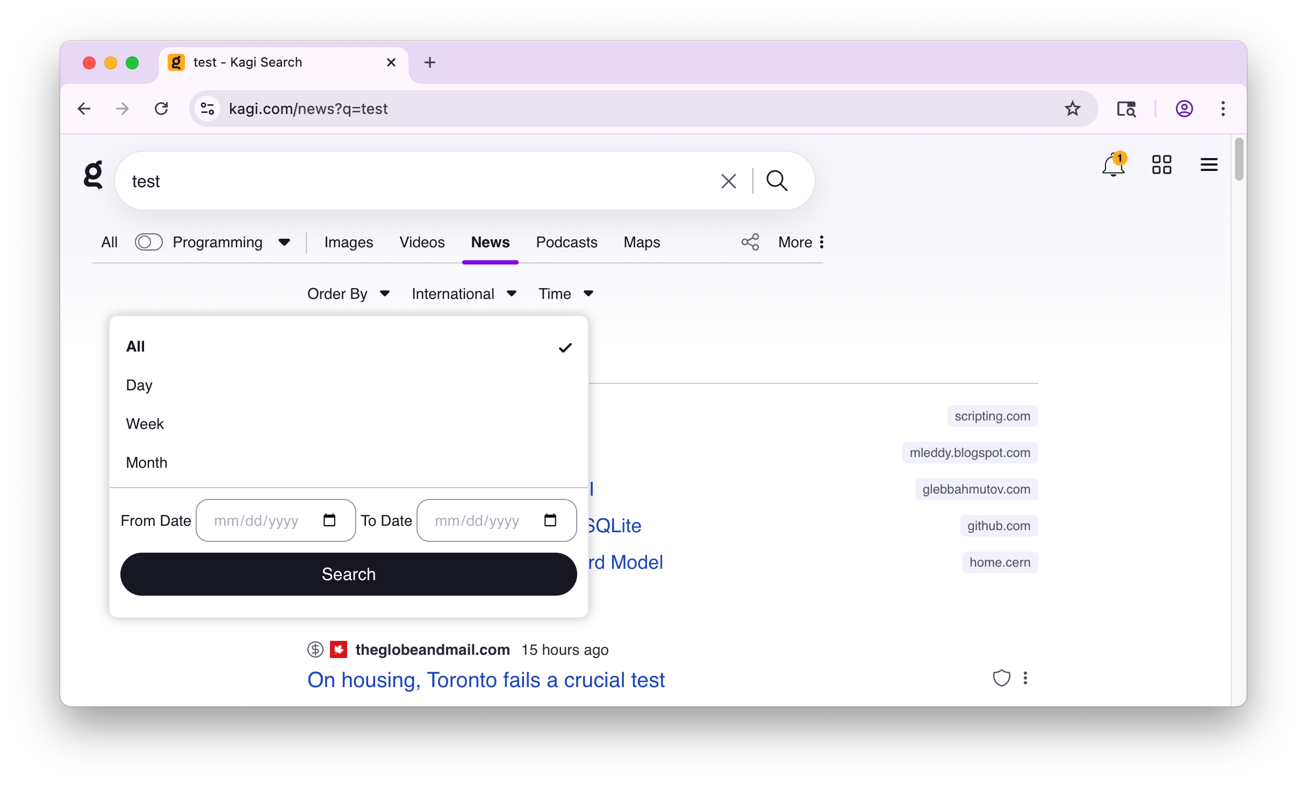The height and width of the screenshot is (786, 1307).
Task: Select the Week time filter option
Action: [x=145, y=424]
